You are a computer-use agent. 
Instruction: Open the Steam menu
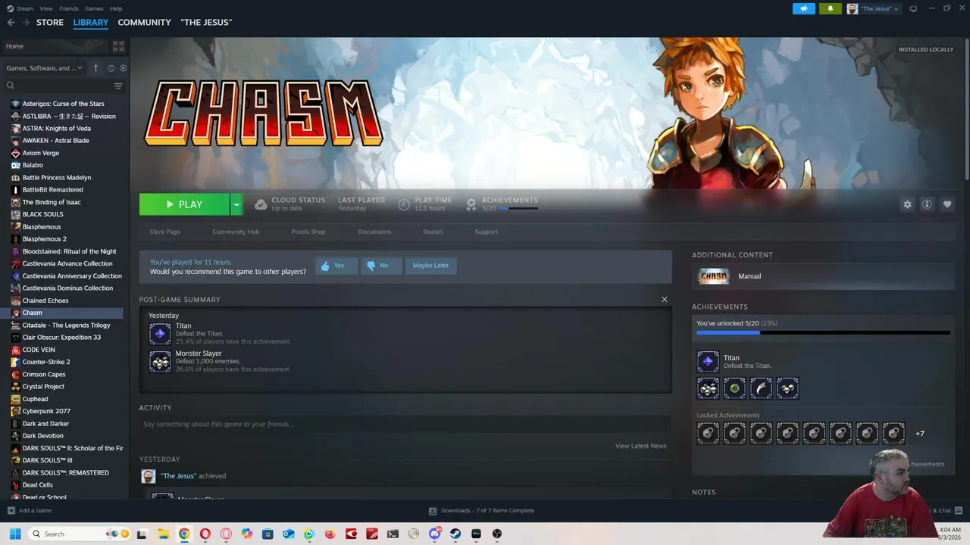24,8
